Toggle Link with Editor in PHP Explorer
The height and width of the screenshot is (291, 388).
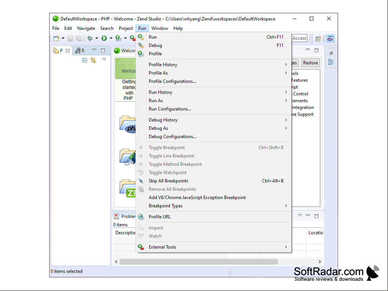[x=93, y=60]
